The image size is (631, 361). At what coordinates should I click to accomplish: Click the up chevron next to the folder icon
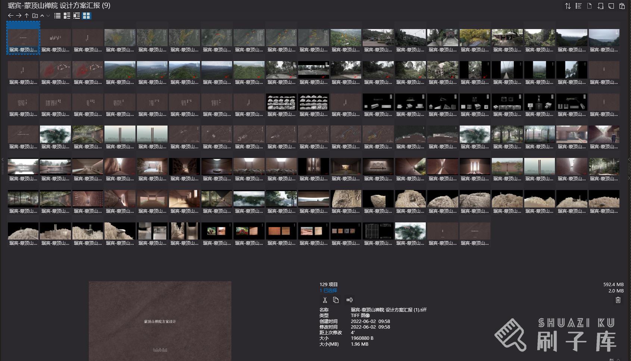coord(42,16)
